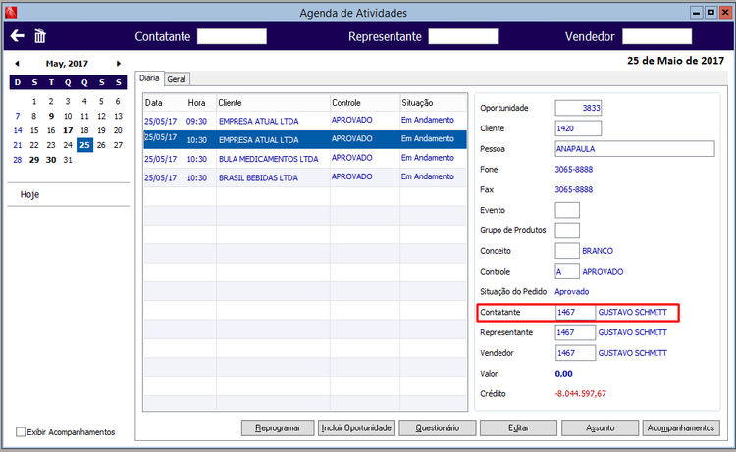
Task: Click the back arrow icon
Action: click(18, 36)
